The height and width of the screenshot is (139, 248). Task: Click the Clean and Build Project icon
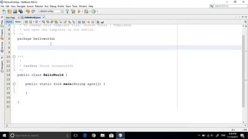pos(73,11)
